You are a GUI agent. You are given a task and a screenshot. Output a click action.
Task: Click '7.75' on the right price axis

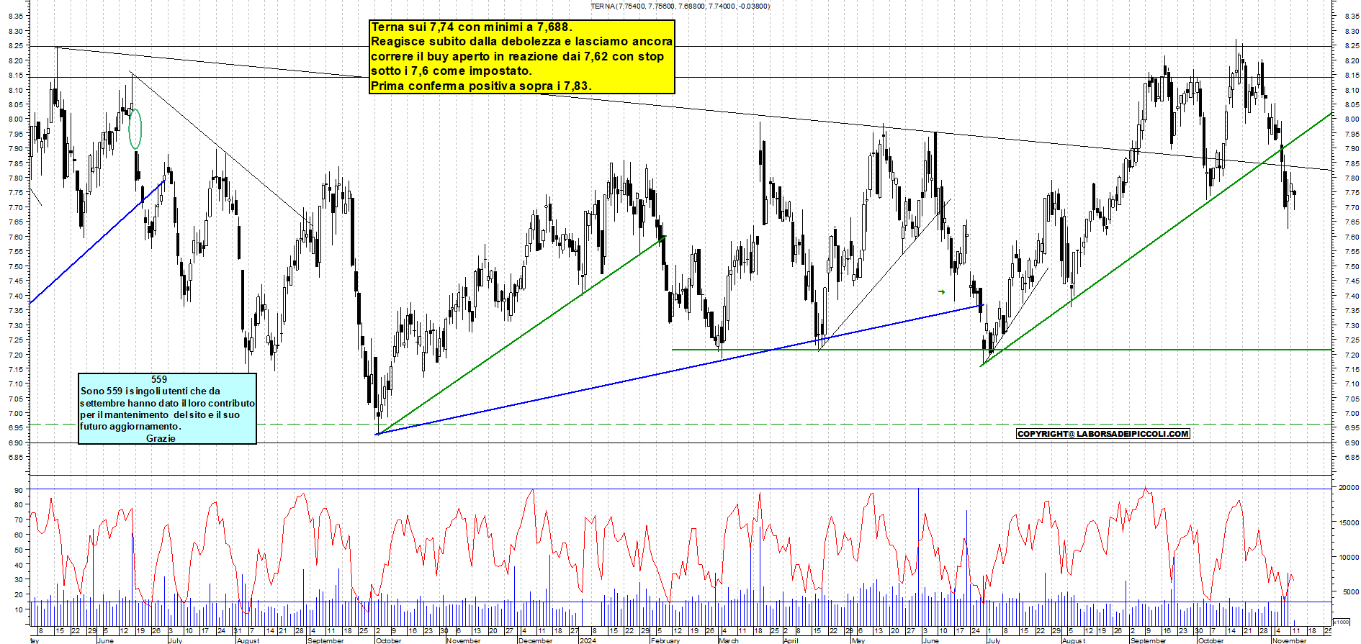1351,193
